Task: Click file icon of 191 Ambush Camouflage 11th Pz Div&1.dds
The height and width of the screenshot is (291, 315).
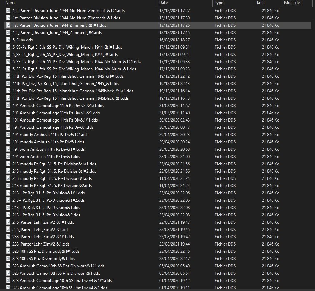Action: [x=8, y=127]
